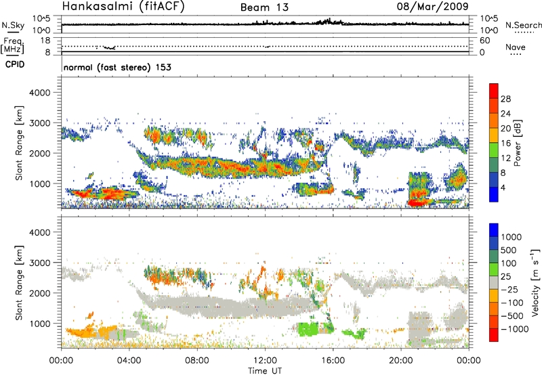Click the N.Search legend label
542x375 pixels.
(523, 25)
